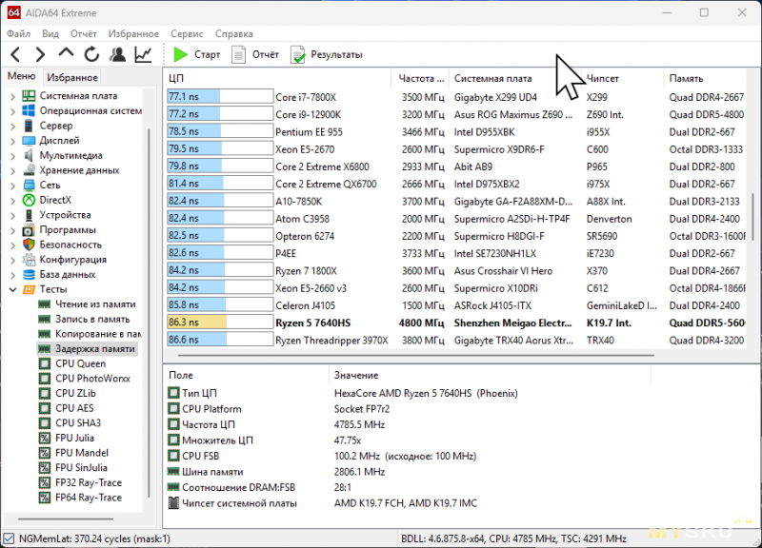The height and width of the screenshot is (548, 762).
Task: Switch to the Меню sidebar tab
Action: 21,76
